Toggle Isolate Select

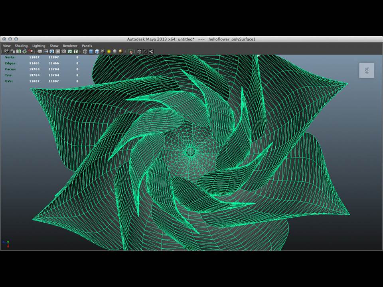tap(131, 51)
